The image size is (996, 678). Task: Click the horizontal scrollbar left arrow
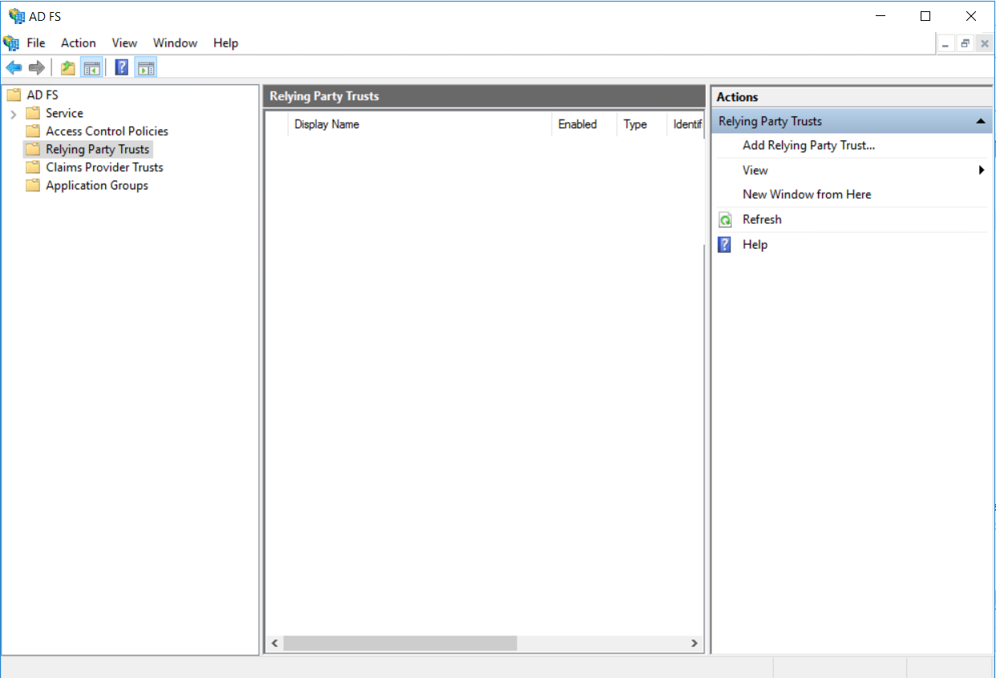274,643
